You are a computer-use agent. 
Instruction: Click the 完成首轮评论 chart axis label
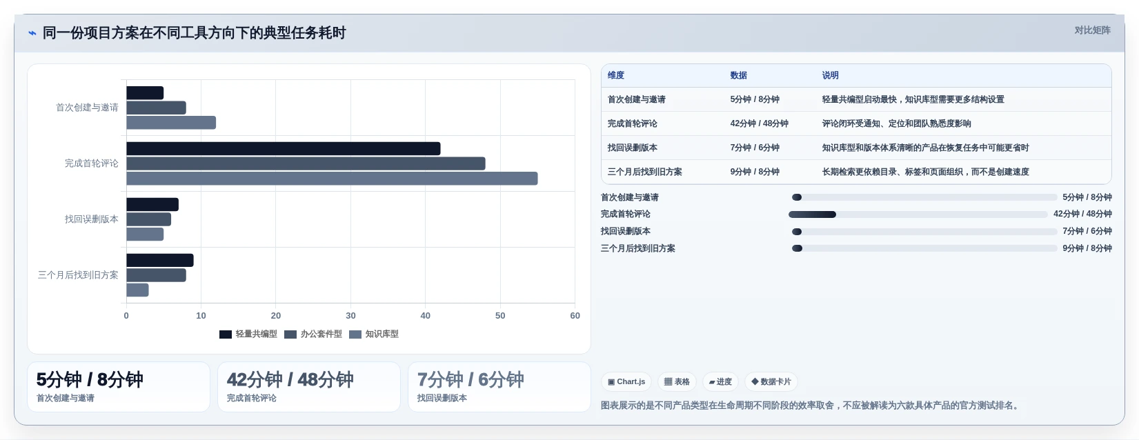(92, 163)
